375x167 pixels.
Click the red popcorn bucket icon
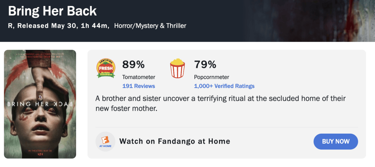pyautogui.click(x=177, y=68)
